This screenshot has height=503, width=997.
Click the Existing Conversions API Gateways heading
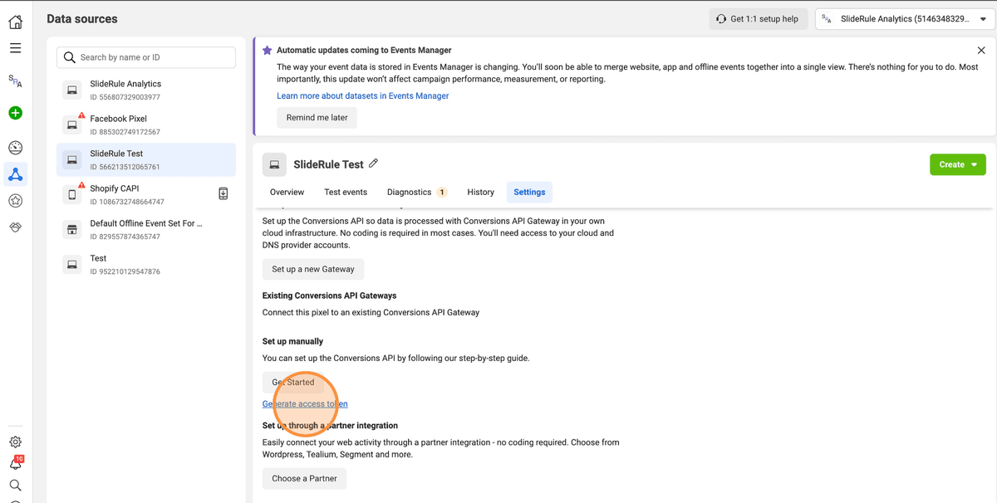pyautogui.click(x=330, y=295)
